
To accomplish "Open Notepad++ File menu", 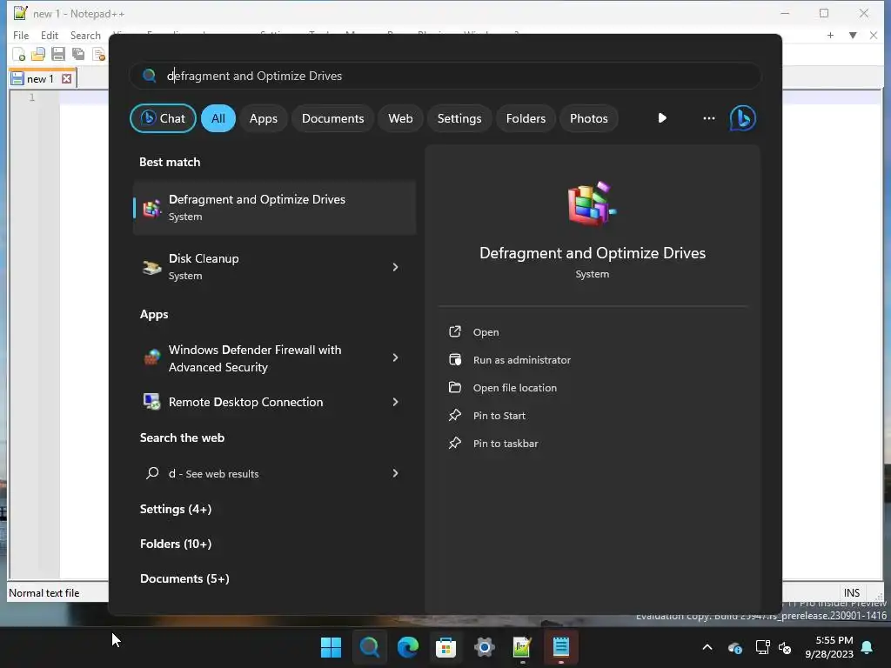I will point(21,35).
